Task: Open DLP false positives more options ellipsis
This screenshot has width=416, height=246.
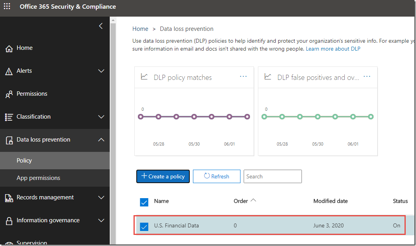Action: pos(367,77)
